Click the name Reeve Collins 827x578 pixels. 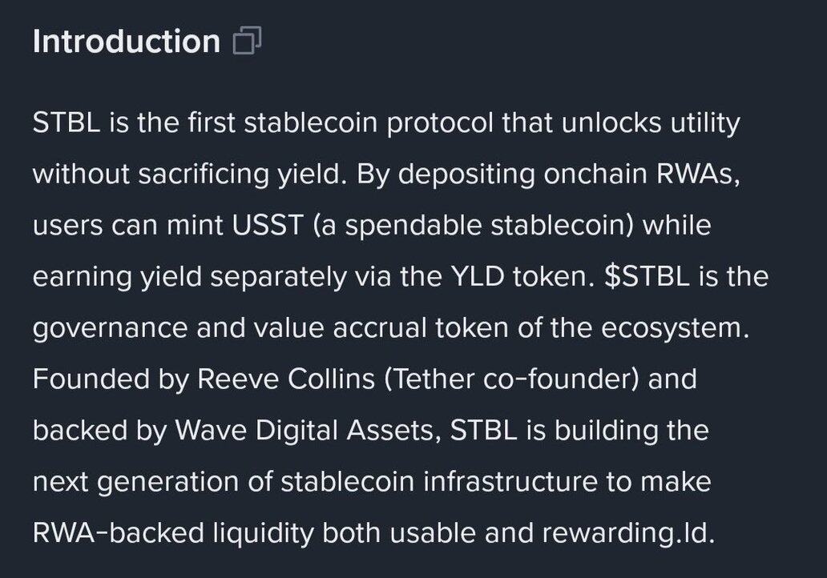coord(286,379)
